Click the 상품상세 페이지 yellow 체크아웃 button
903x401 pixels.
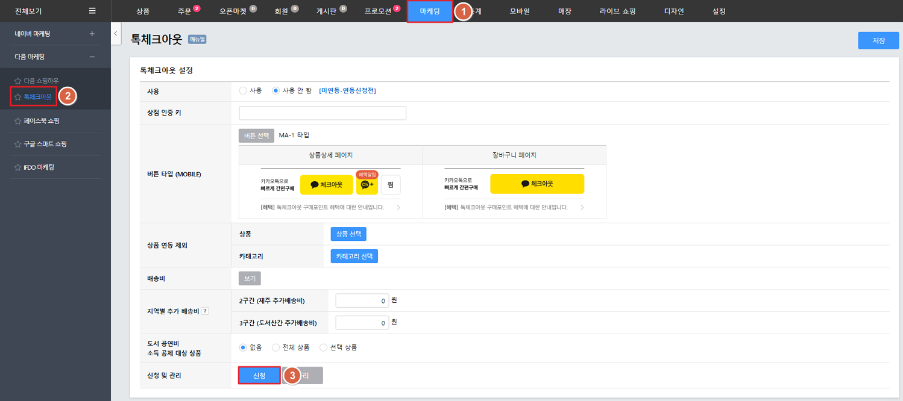[x=327, y=185]
